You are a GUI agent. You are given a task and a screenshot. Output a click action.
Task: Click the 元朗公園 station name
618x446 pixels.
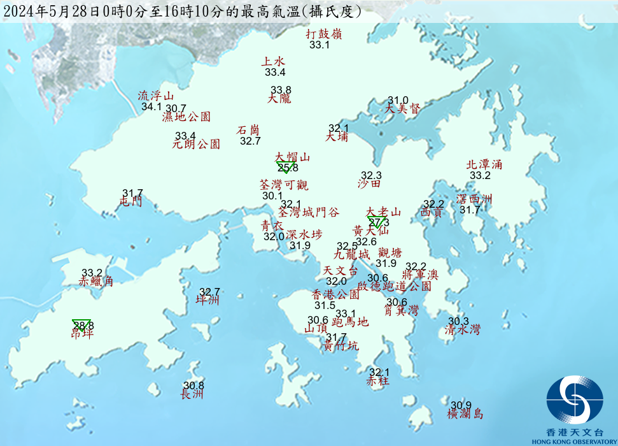click(196, 144)
